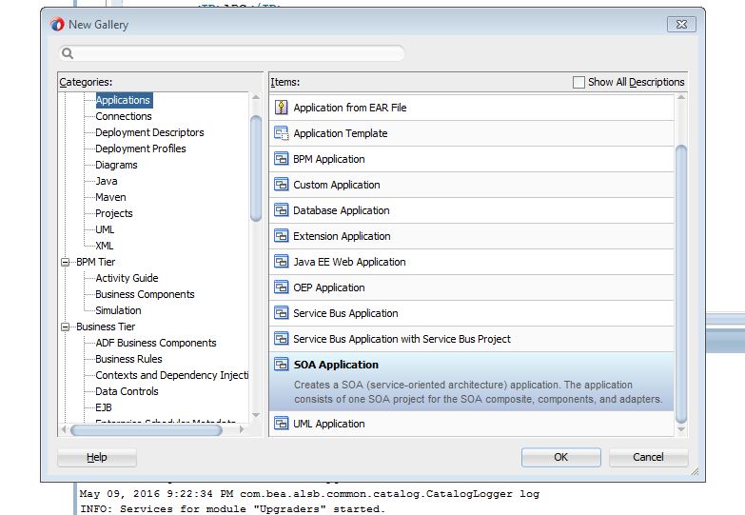The height and width of the screenshot is (515, 745).
Task: Click Categories scroll right arrow
Action: pyautogui.click(x=242, y=429)
